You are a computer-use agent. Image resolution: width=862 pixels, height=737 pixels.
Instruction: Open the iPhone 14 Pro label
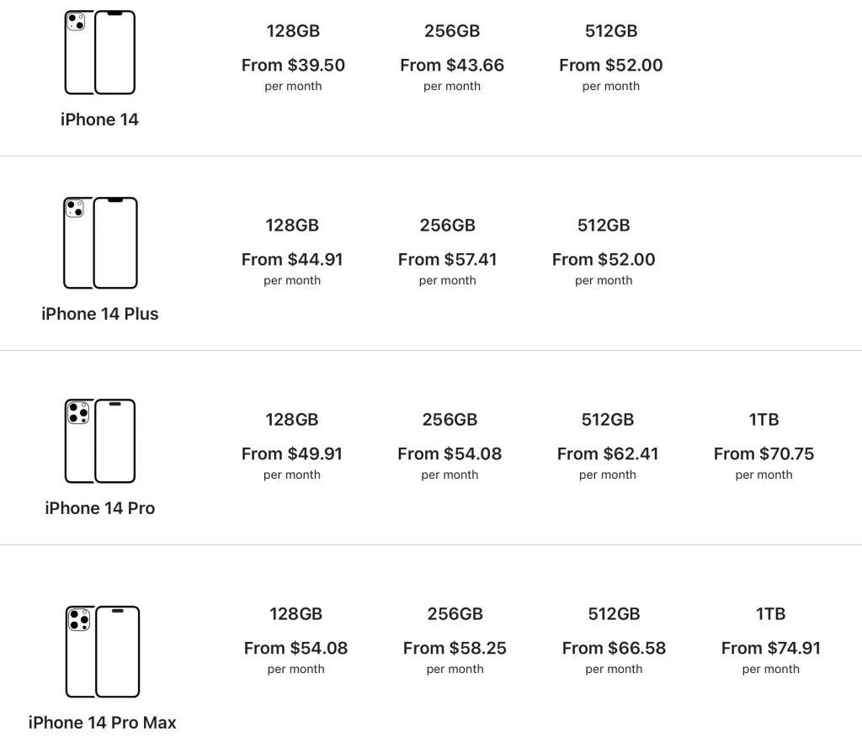point(100,508)
